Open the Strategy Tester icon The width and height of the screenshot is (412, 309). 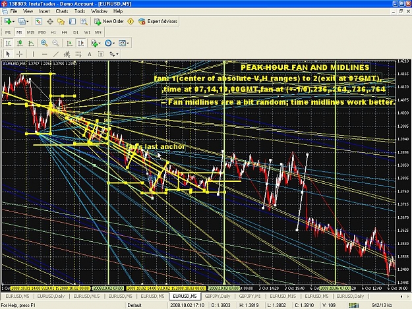(84, 21)
